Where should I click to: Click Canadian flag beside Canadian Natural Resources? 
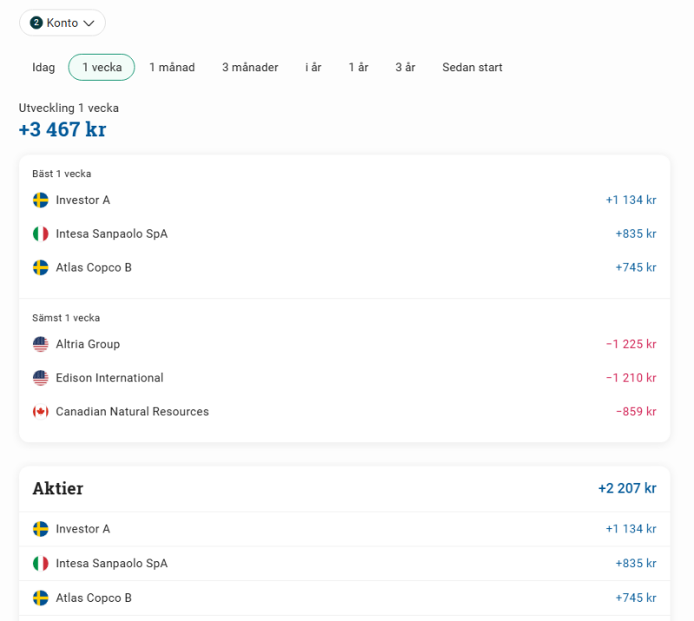click(x=41, y=412)
